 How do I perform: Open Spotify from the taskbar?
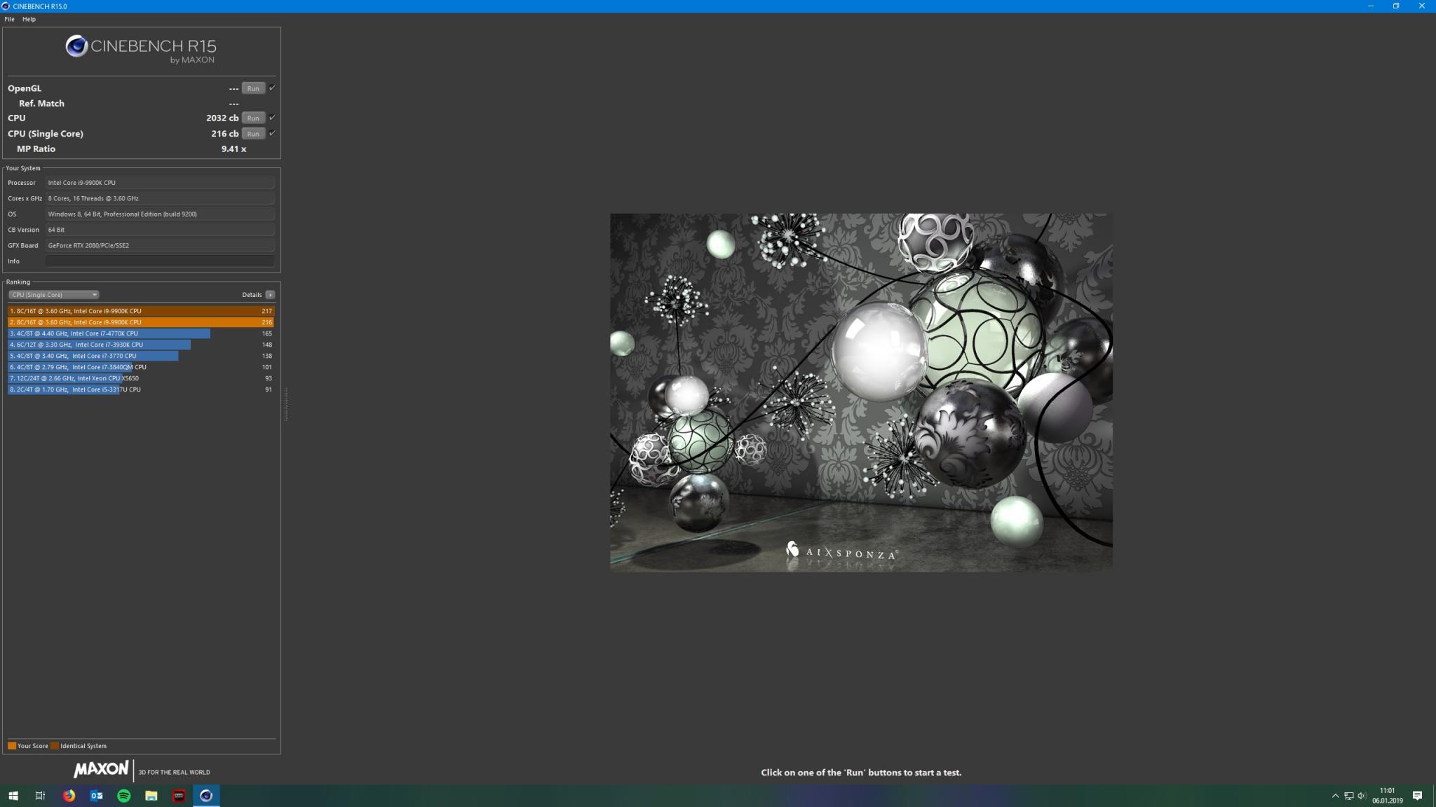(x=124, y=796)
